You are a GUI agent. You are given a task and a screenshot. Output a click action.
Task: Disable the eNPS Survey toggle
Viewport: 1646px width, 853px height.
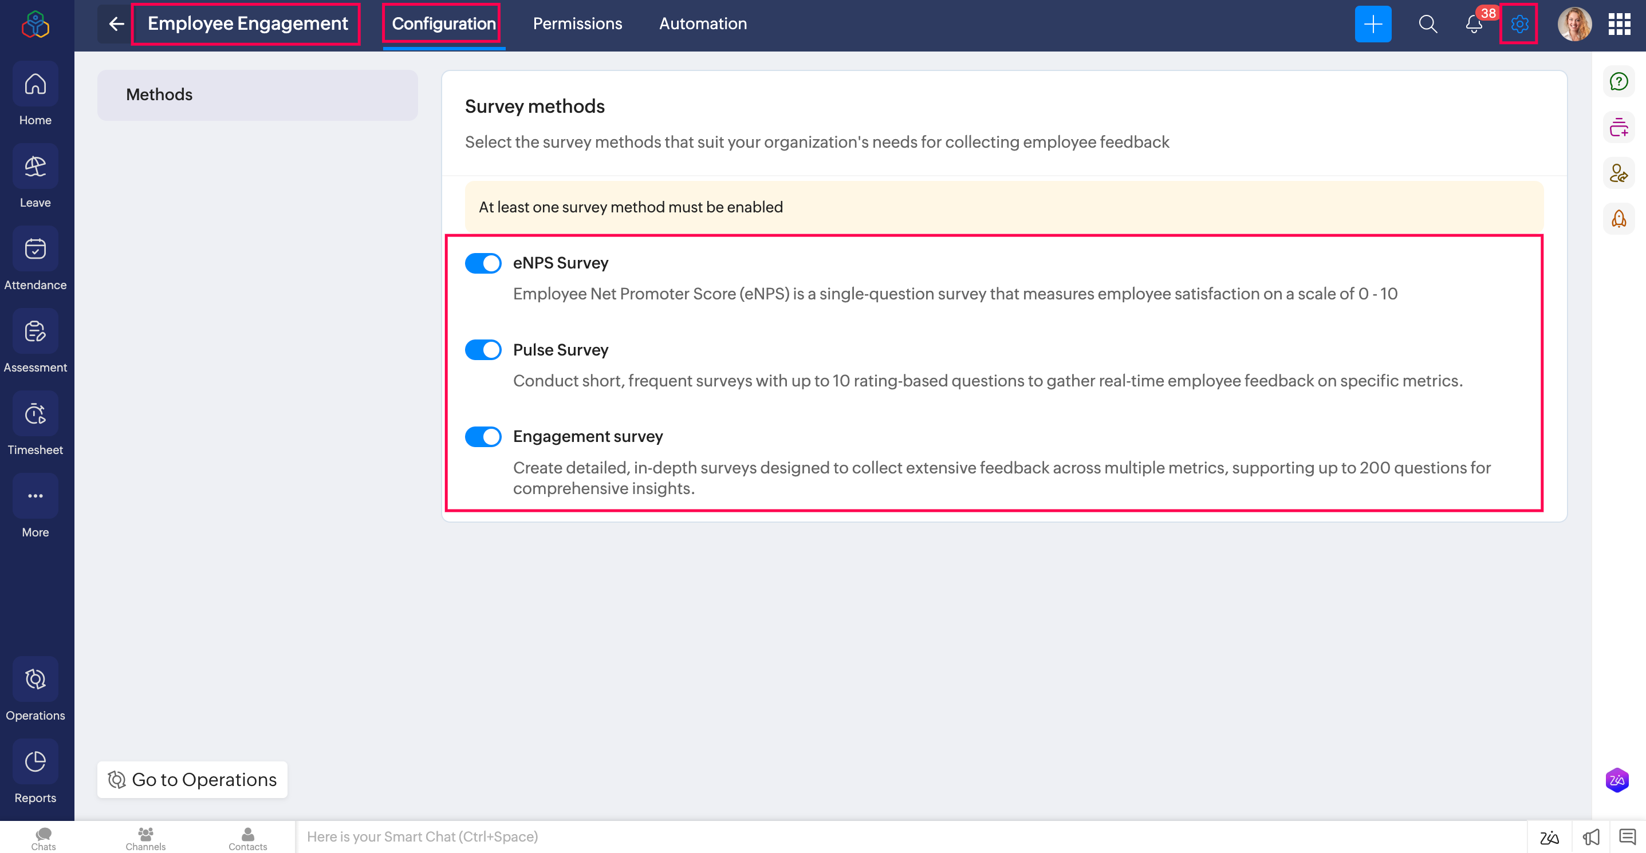coord(483,263)
